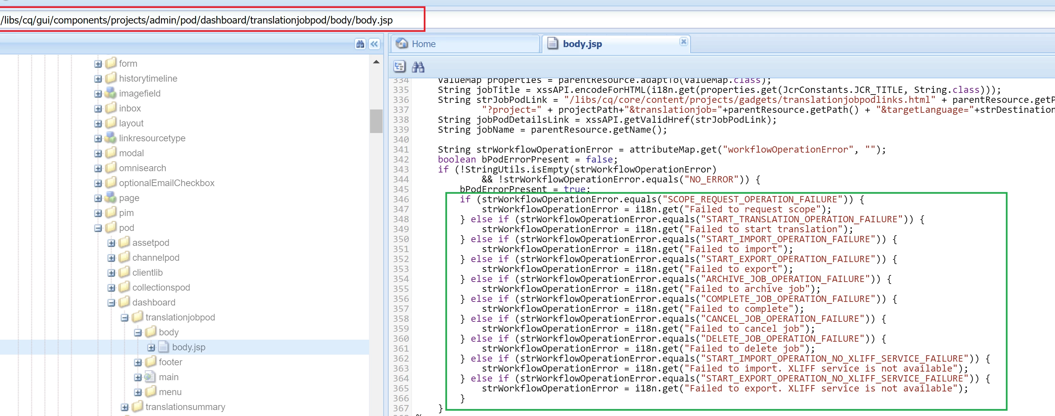Expand the footer folder
The height and width of the screenshot is (416, 1055).
coord(138,362)
